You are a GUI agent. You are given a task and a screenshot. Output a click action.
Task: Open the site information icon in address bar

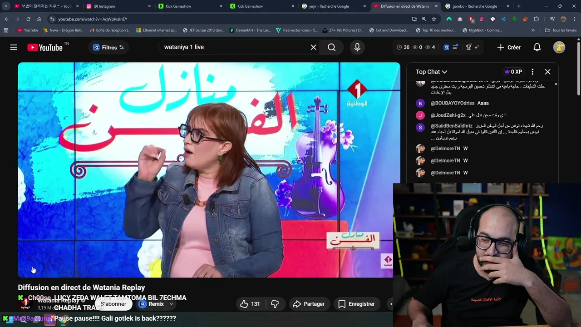(x=52, y=19)
